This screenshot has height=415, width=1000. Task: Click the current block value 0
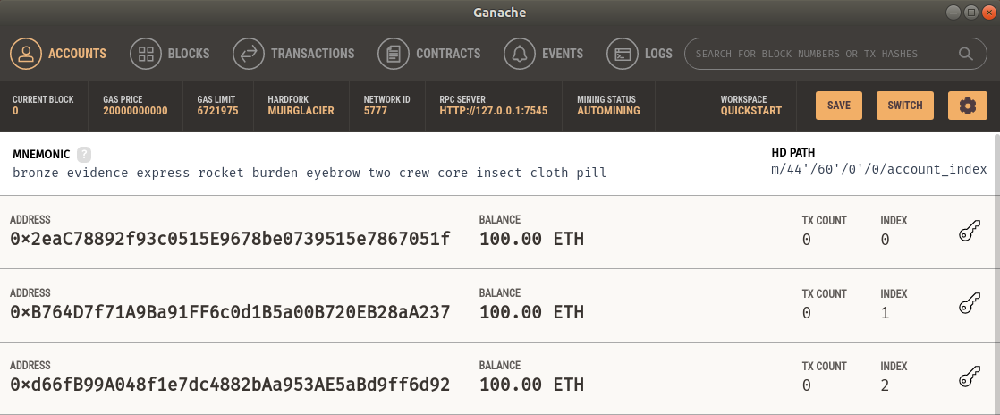click(x=15, y=111)
